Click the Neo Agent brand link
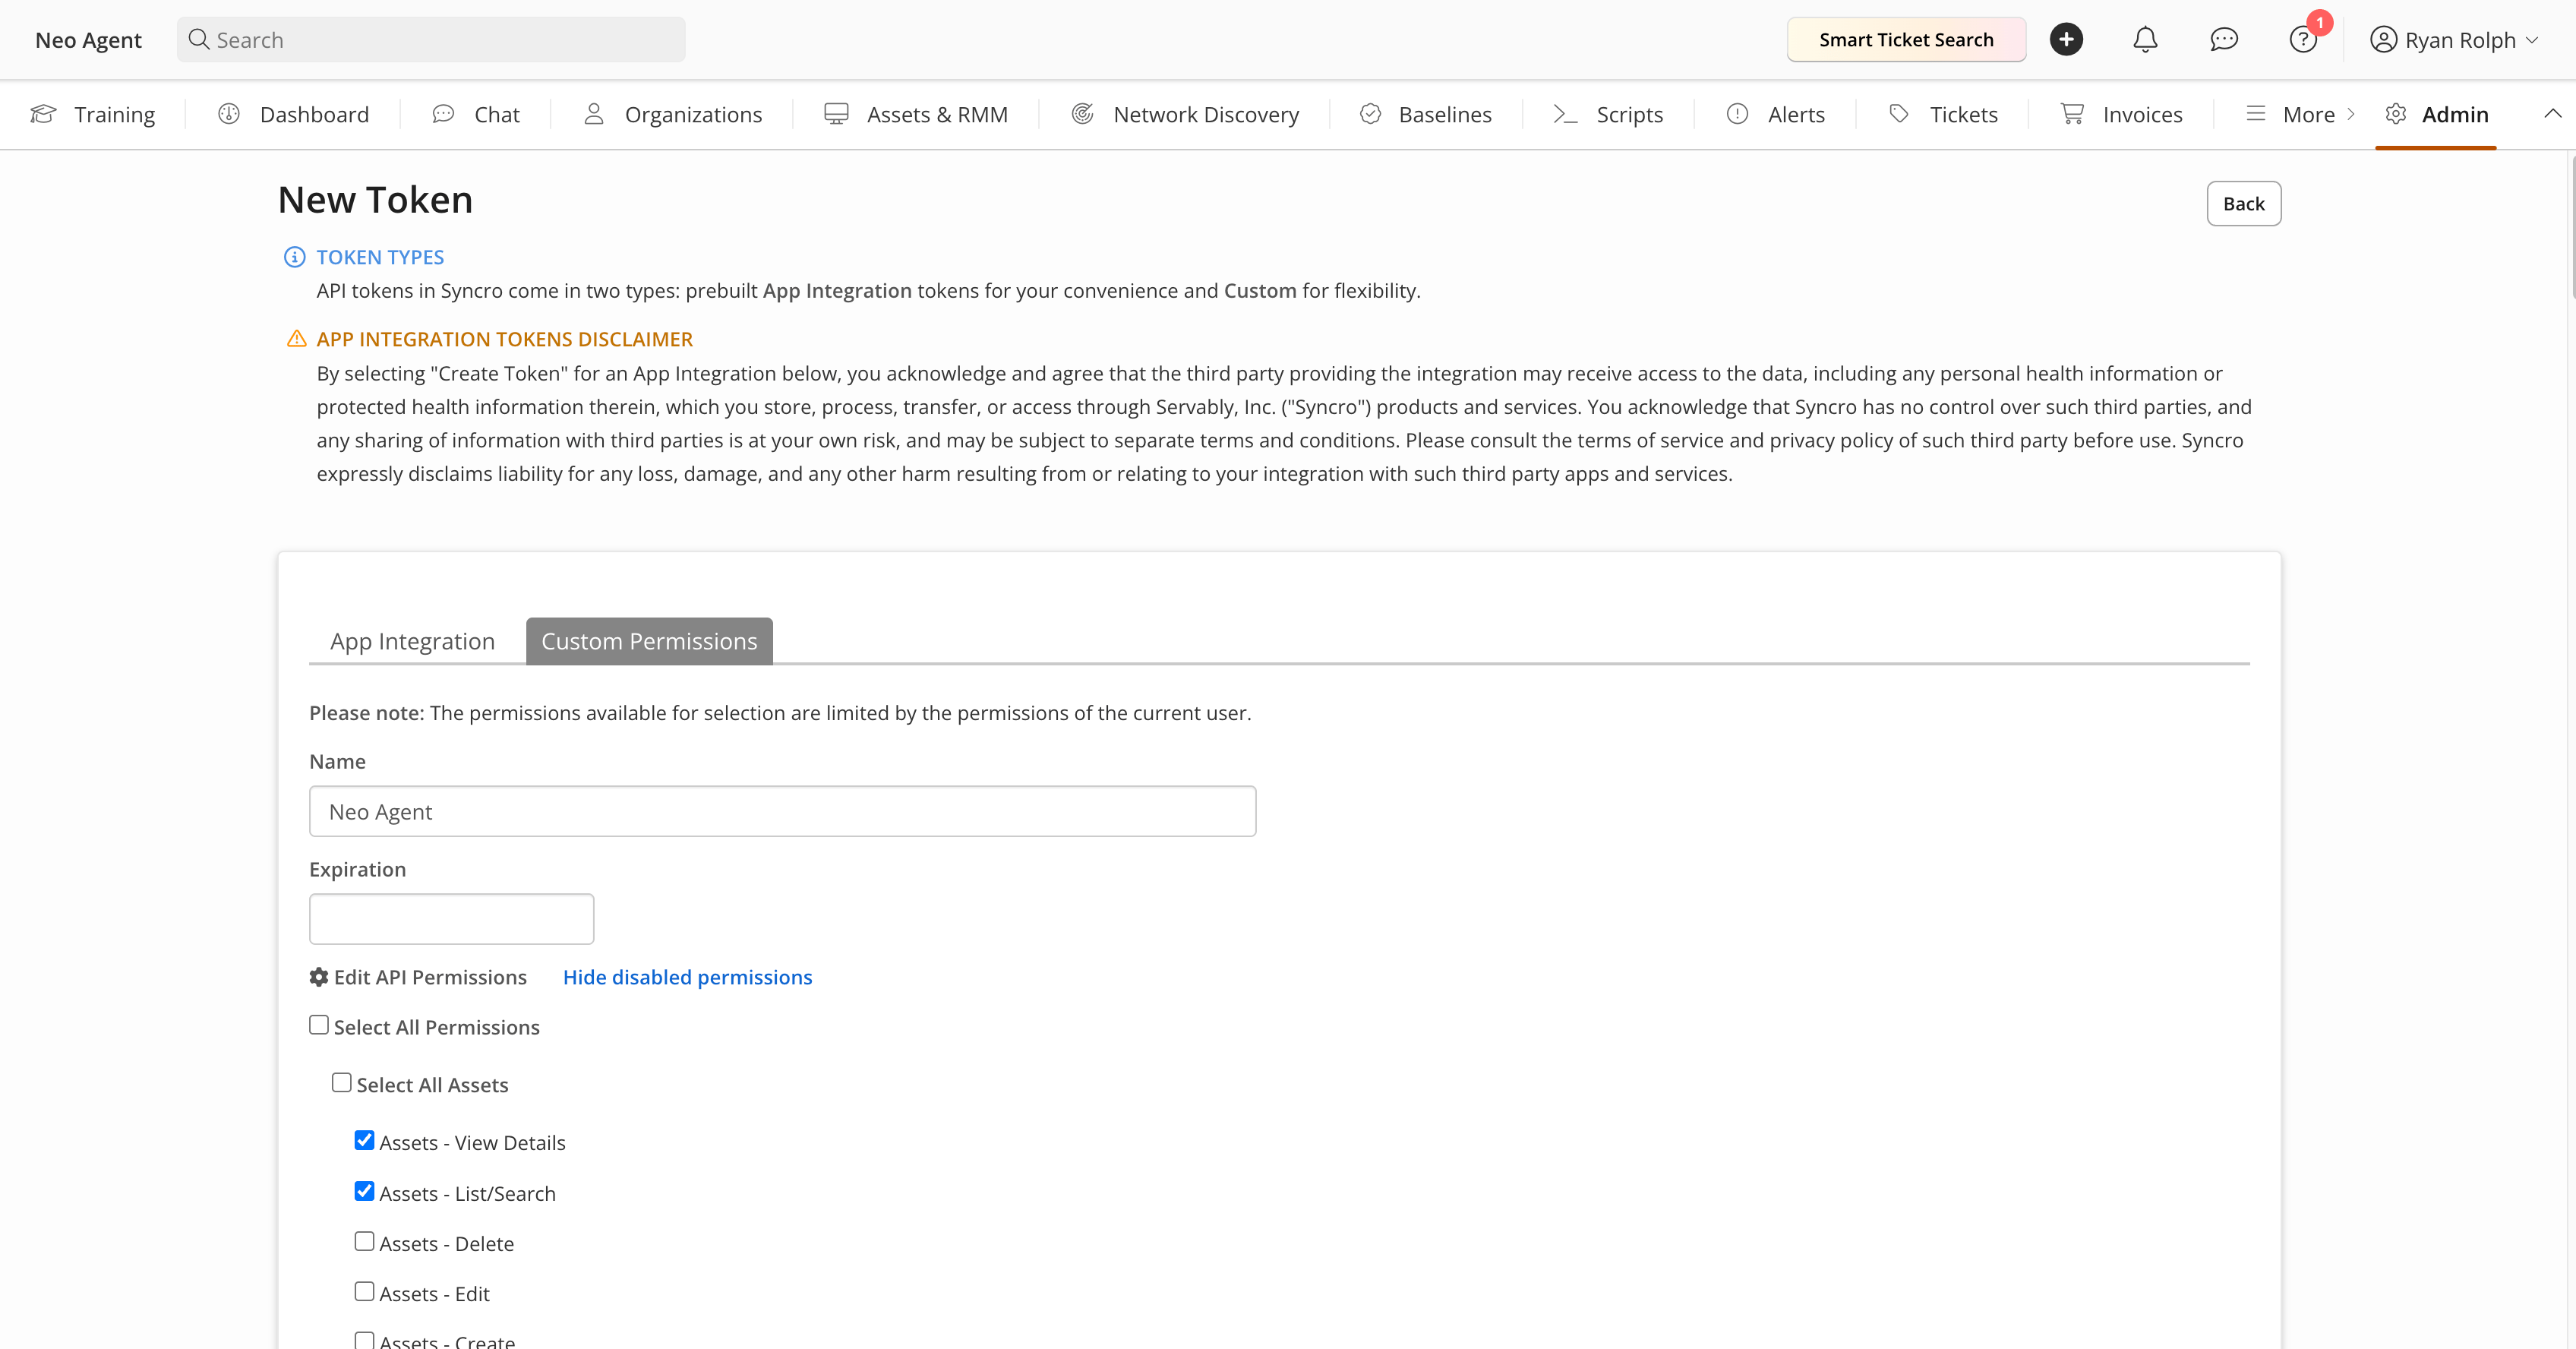This screenshot has height=1349, width=2576. 88,40
